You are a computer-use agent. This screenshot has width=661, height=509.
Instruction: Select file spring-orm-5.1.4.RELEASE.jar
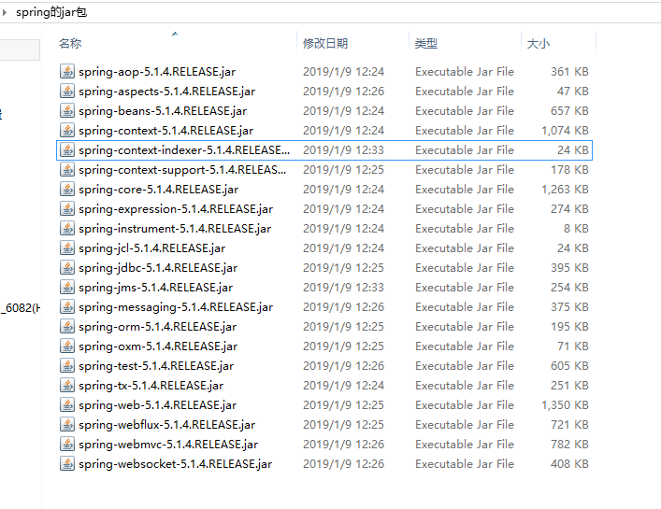coord(157,326)
